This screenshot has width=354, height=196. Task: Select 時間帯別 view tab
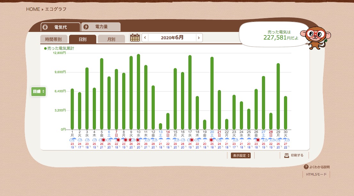click(54, 39)
